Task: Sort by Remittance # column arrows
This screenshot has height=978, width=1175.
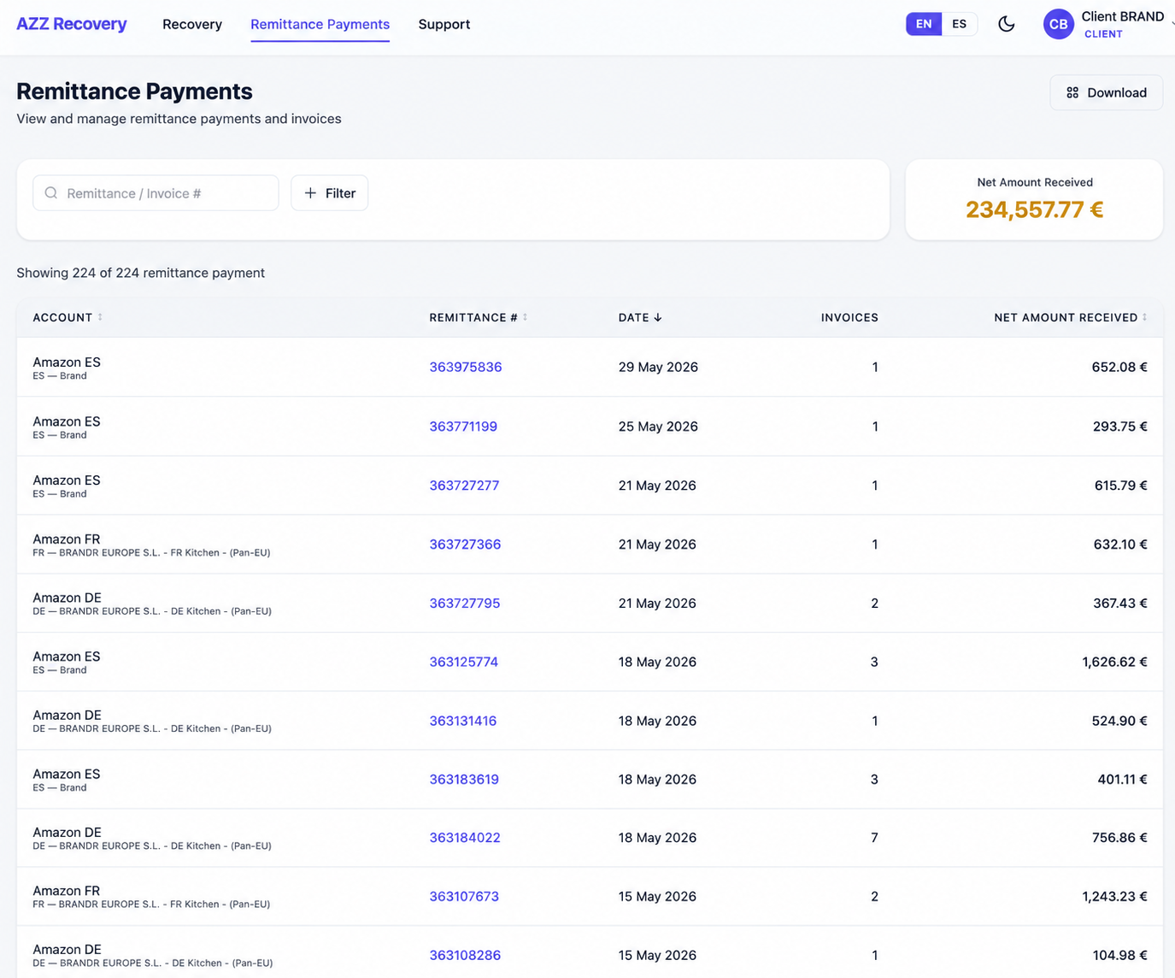Action: pos(526,317)
